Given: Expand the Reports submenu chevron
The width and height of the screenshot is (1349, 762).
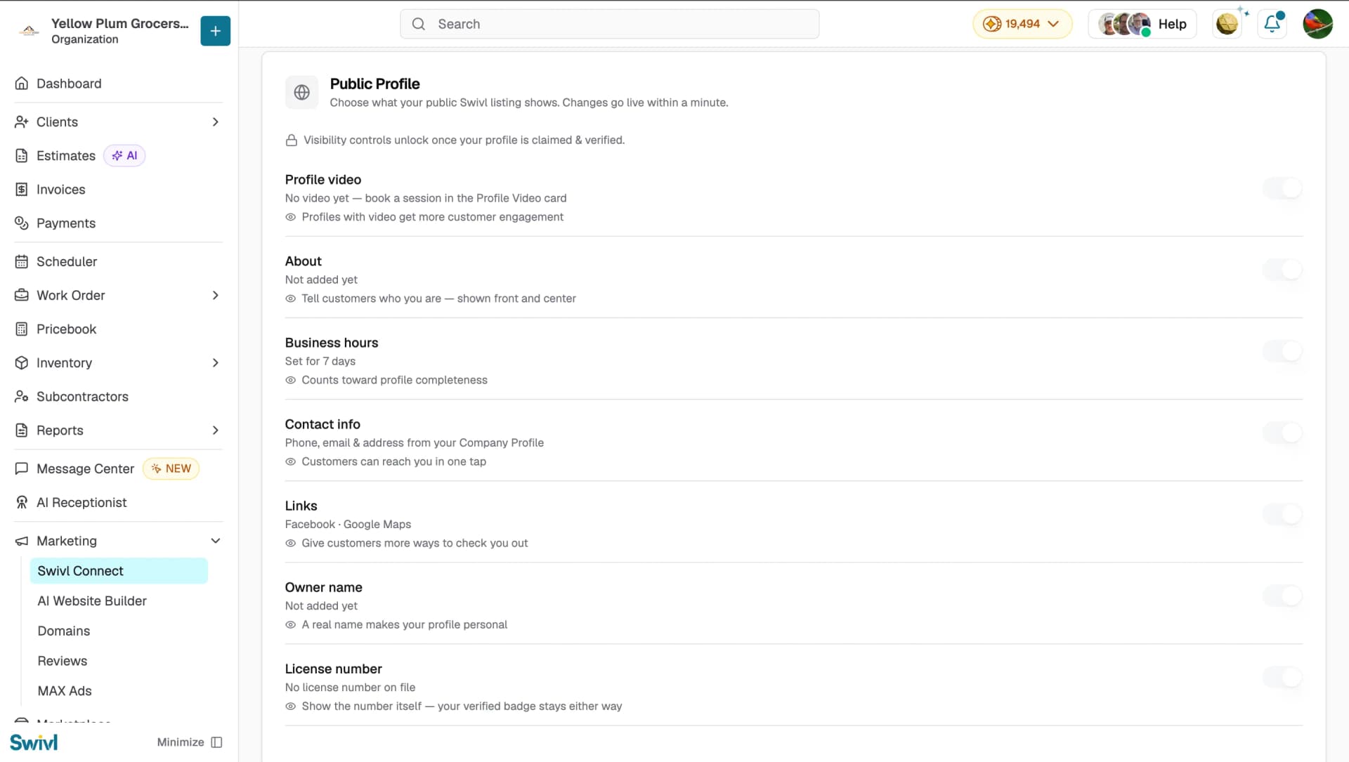Looking at the screenshot, I should coord(216,431).
